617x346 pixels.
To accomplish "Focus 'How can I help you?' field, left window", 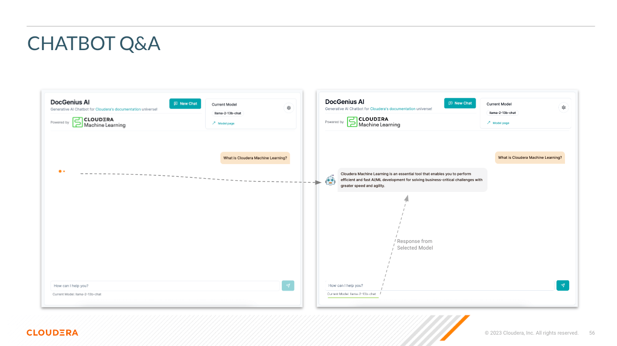I will (165, 285).
